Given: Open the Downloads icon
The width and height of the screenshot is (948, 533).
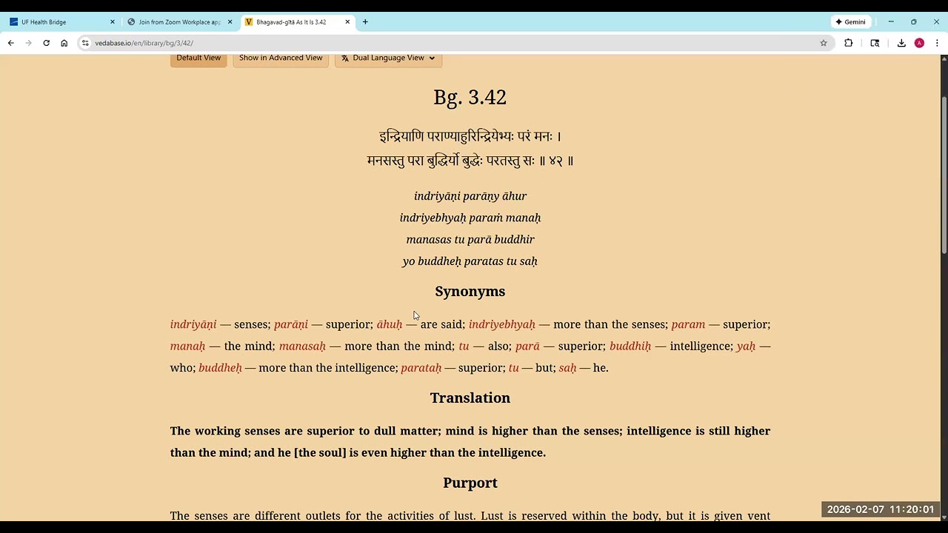Looking at the screenshot, I should tap(901, 43).
